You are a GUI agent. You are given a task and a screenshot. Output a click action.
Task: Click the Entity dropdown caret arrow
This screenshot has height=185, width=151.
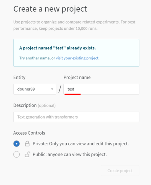(52, 89)
